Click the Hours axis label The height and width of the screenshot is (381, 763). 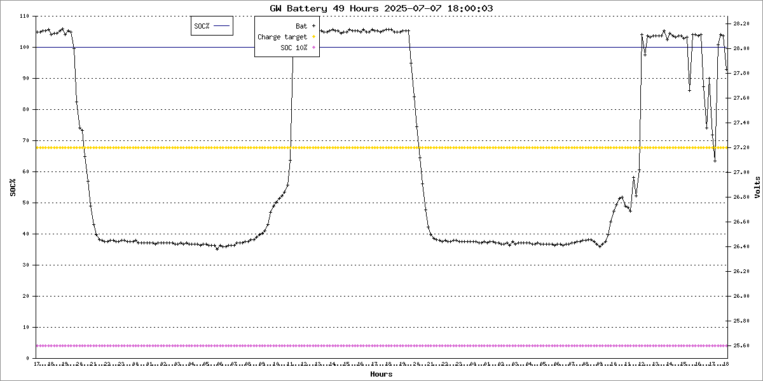[381, 375]
